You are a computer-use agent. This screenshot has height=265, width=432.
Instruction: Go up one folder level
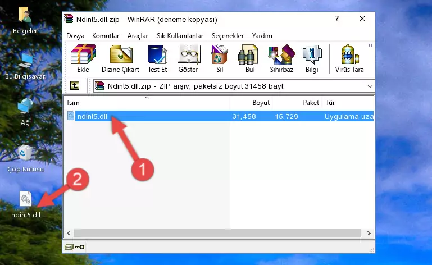[x=75, y=86]
